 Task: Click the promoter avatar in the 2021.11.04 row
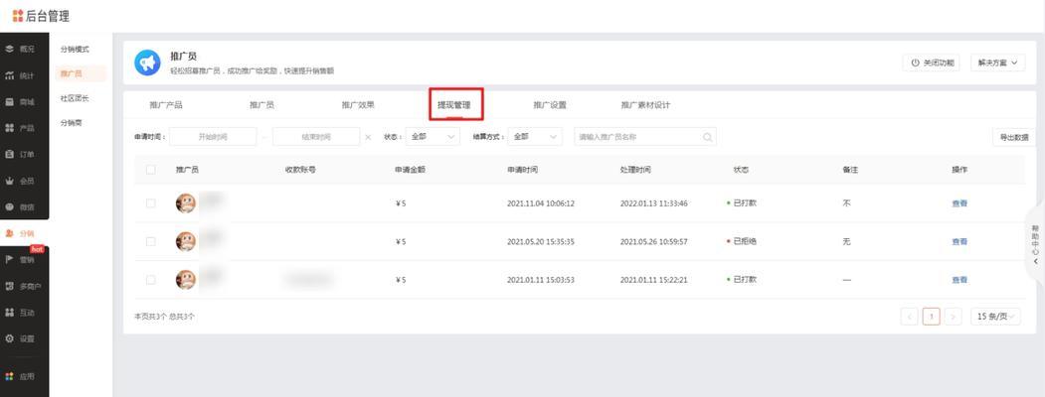pos(185,202)
